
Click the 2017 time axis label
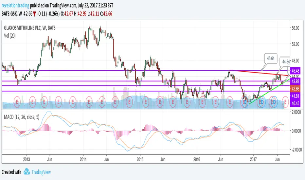tap(253, 160)
